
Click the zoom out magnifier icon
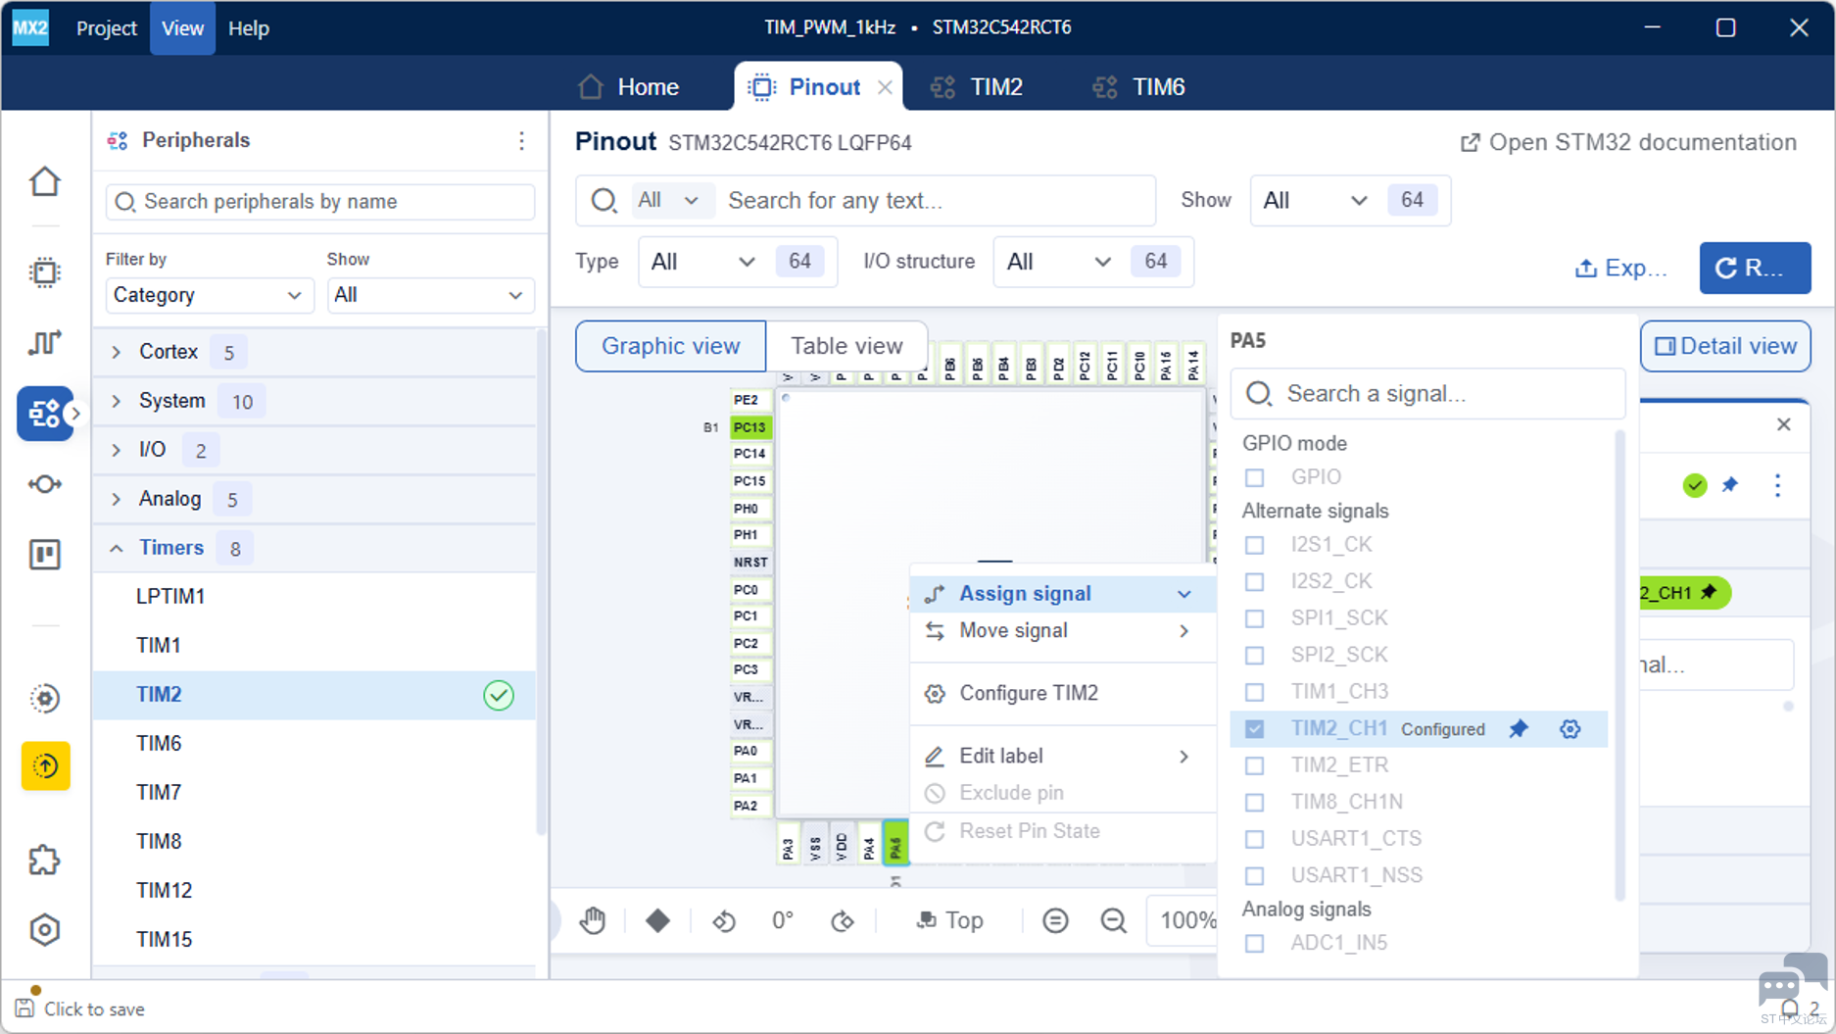coord(1114,920)
